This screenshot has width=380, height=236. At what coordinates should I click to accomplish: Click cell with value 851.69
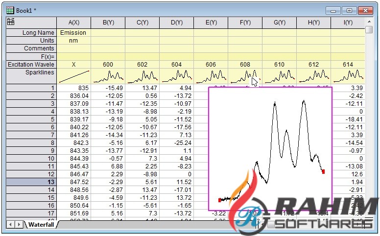click(73, 213)
